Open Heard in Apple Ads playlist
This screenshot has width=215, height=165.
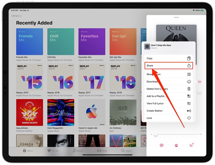[x=92, y=113]
